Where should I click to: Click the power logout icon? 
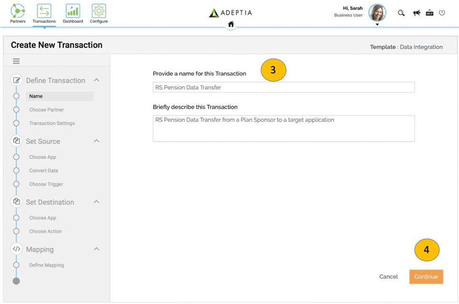(x=442, y=13)
